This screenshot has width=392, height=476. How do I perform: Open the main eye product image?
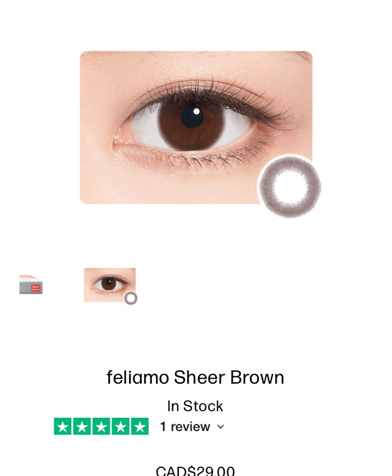[x=196, y=128]
